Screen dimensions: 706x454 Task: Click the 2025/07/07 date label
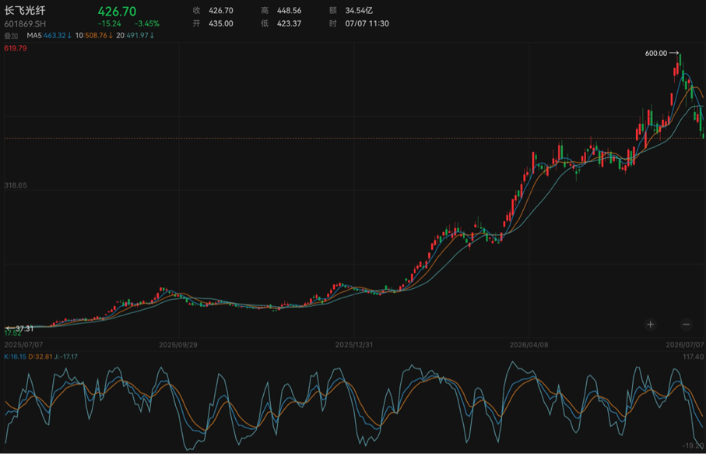pos(23,345)
